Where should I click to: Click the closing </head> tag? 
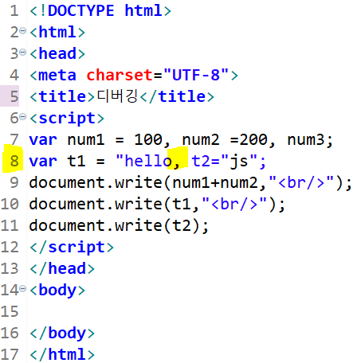coord(62,268)
